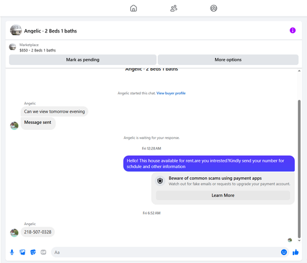
Task: Click the purple conversation info icon
Action: 293,31
